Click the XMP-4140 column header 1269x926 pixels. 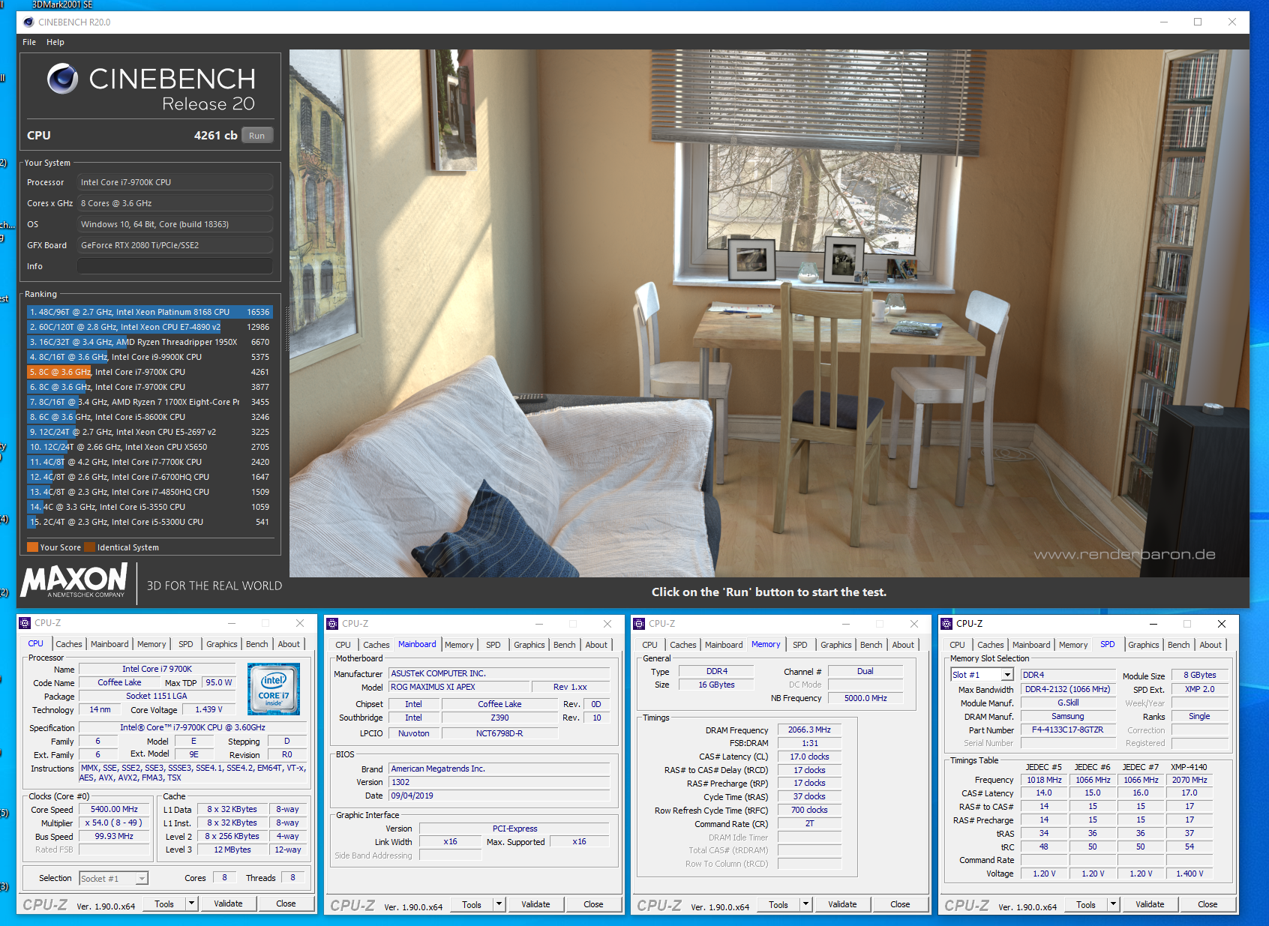pyautogui.click(x=1189, y=766)
